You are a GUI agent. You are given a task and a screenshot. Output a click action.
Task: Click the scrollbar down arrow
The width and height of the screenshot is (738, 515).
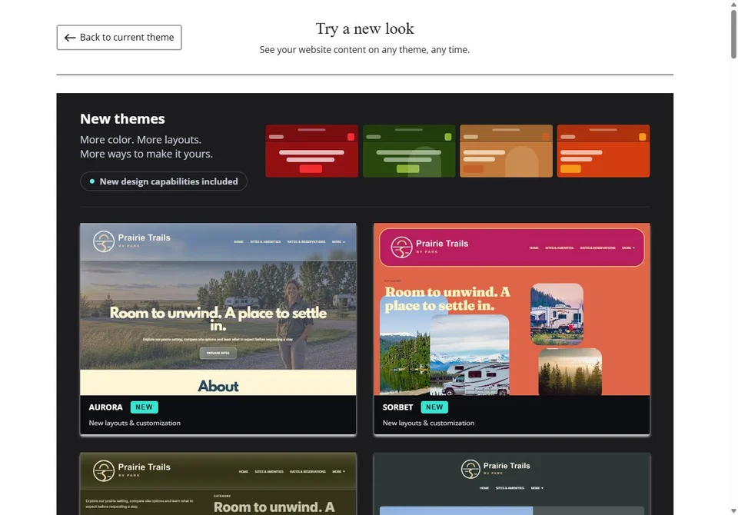coord(733,510)
